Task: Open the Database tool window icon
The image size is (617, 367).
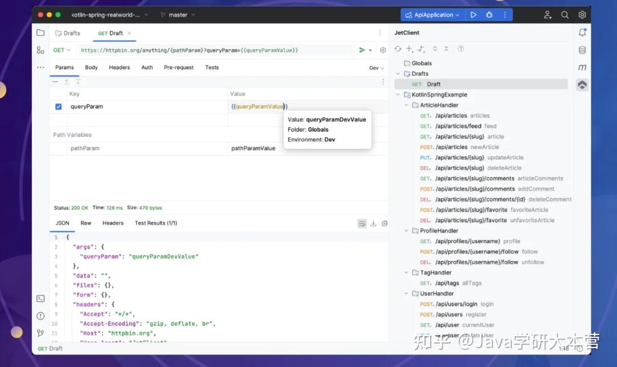Action: coord(582,50)
